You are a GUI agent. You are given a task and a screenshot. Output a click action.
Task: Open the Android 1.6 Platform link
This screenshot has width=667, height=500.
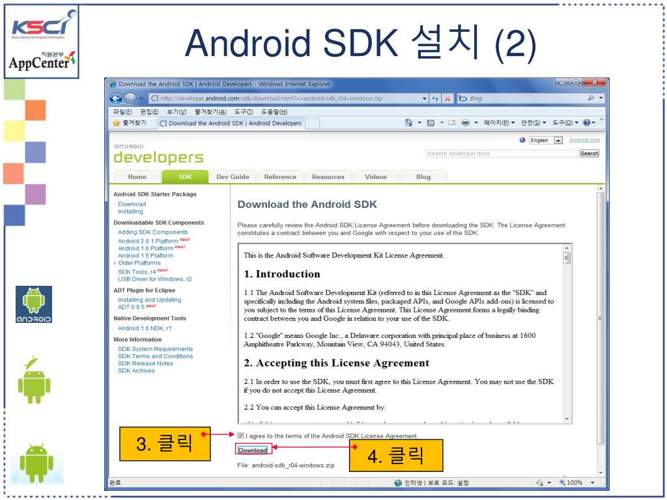[x=145, y=248]
